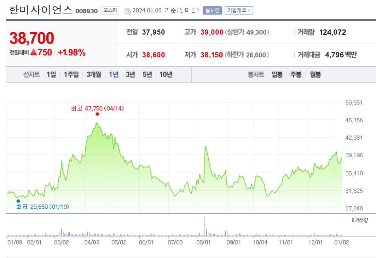
Task: Click the 선차트 label
Action: [x=31, y=74]
